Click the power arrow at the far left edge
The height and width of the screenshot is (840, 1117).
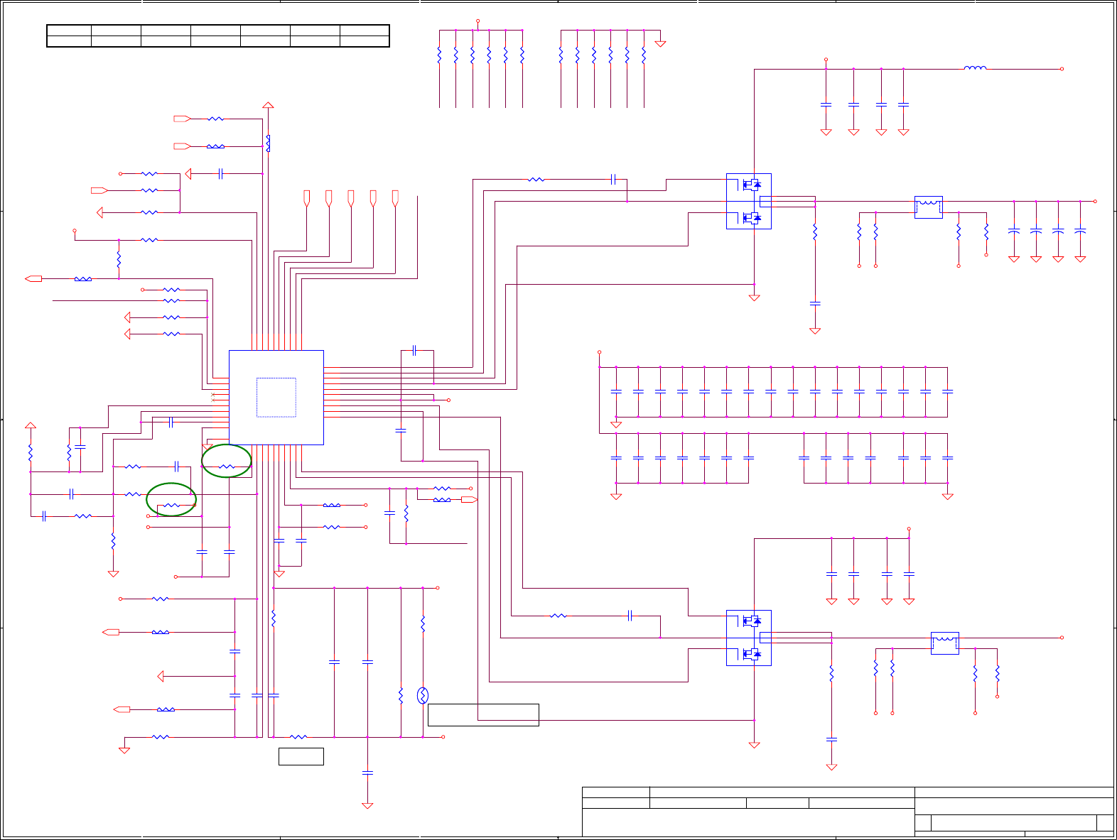31,425
